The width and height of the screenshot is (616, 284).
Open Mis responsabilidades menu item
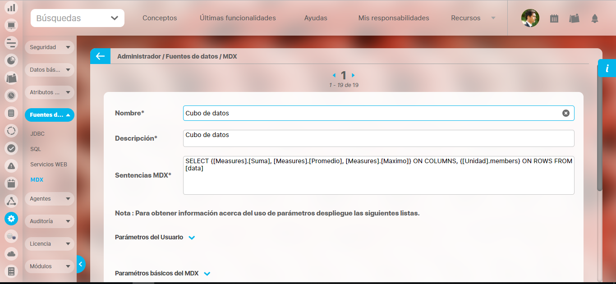394,18
